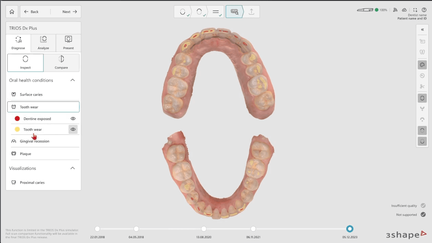Click the TRIOS Dx Plus panel title
Image resolution: width=432 pixels, height=243 pixels.
click(23, 28)
